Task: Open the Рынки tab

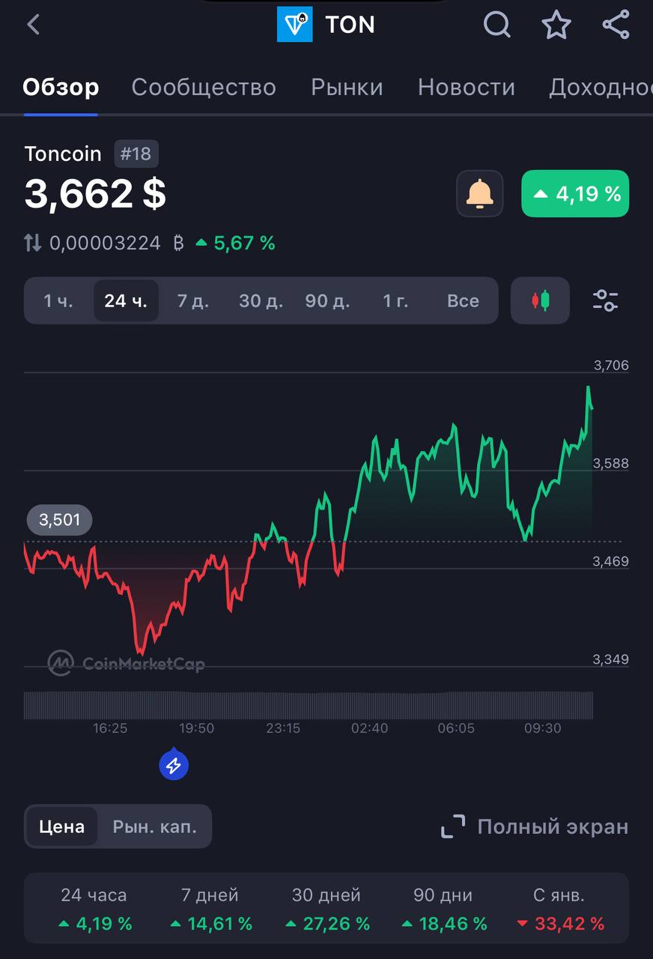Action: tap(347, 88)
